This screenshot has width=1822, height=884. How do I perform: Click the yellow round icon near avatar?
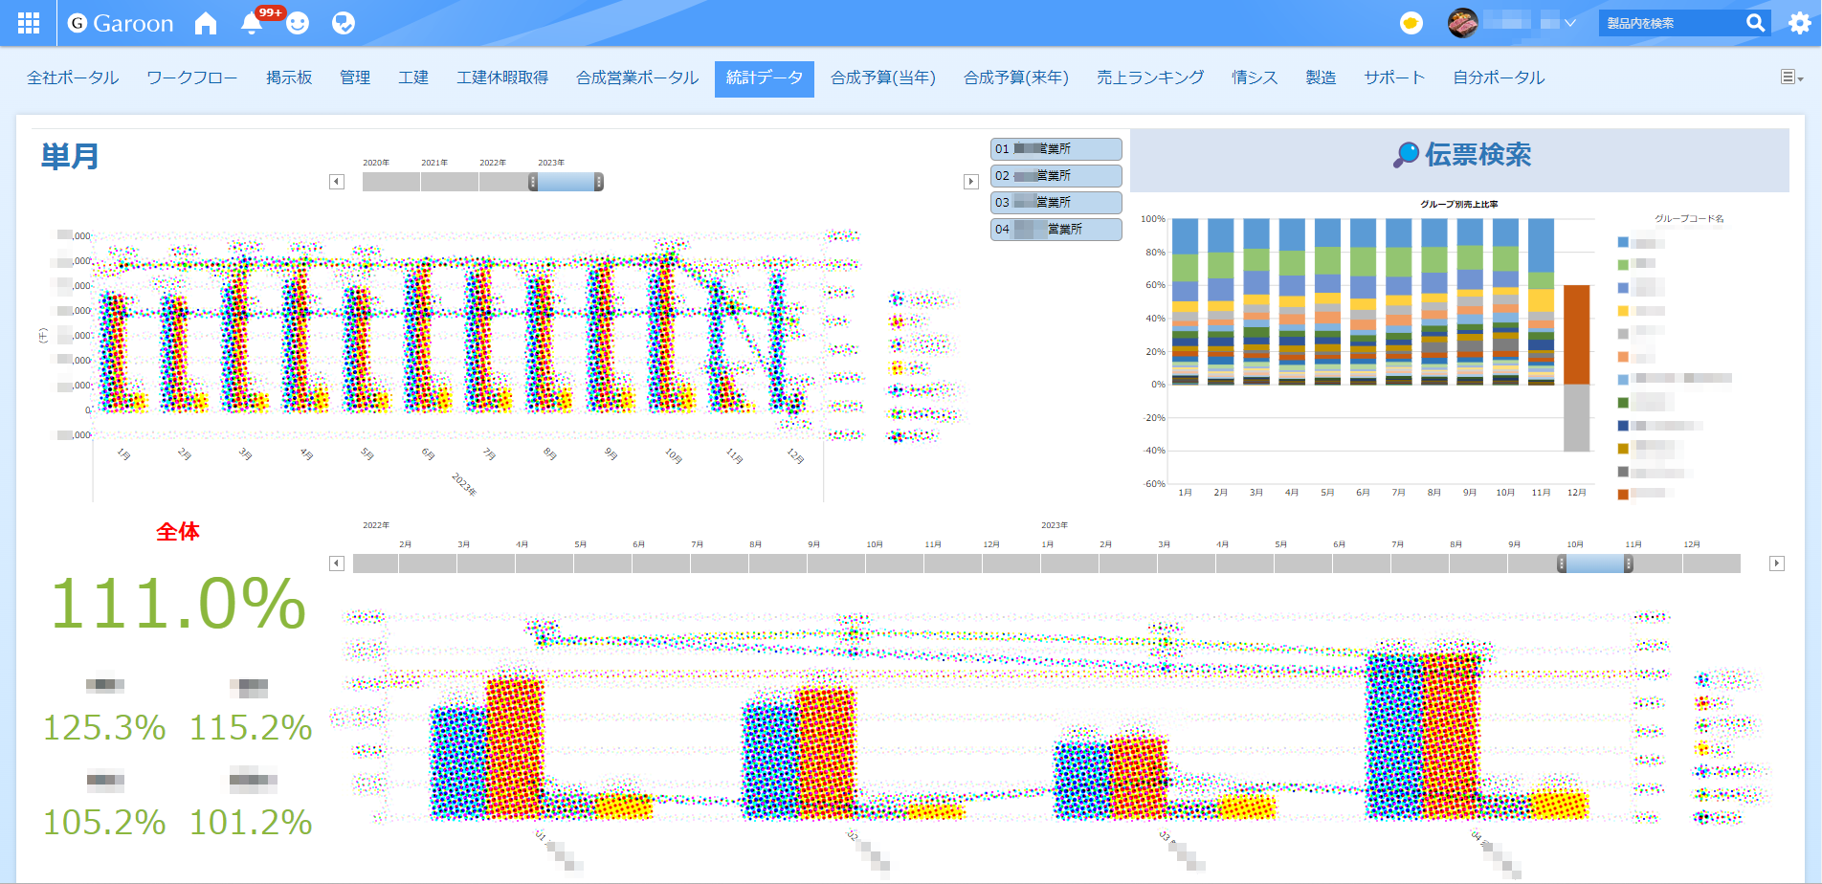click(1411, 23)
